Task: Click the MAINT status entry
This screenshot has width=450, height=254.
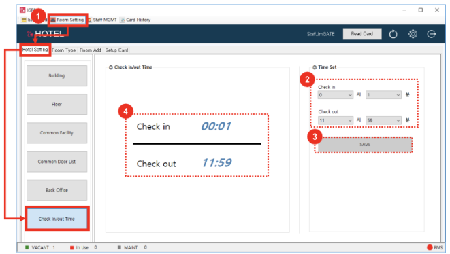Action: click(x=132, y=247)
